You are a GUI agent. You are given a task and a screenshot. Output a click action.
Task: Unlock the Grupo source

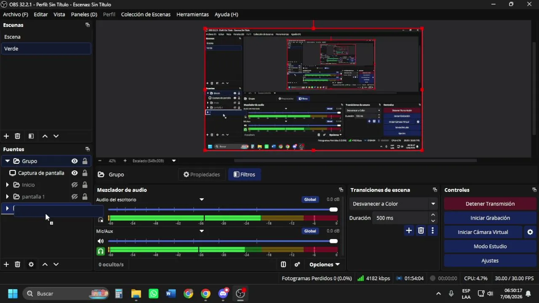tap(85, 161)
